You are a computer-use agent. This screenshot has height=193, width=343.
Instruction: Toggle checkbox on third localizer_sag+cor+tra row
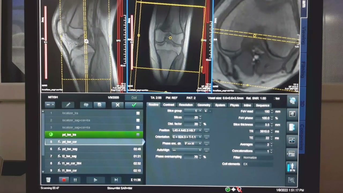click(138, 127)
